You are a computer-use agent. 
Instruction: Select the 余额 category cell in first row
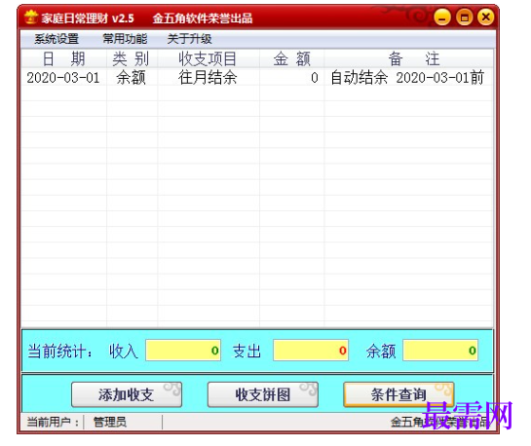[x=132, y=78]
